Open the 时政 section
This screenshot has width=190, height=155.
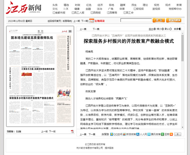coord(77,5)
